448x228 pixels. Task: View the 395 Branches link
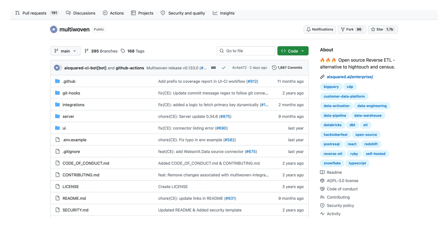pos(101,51)
